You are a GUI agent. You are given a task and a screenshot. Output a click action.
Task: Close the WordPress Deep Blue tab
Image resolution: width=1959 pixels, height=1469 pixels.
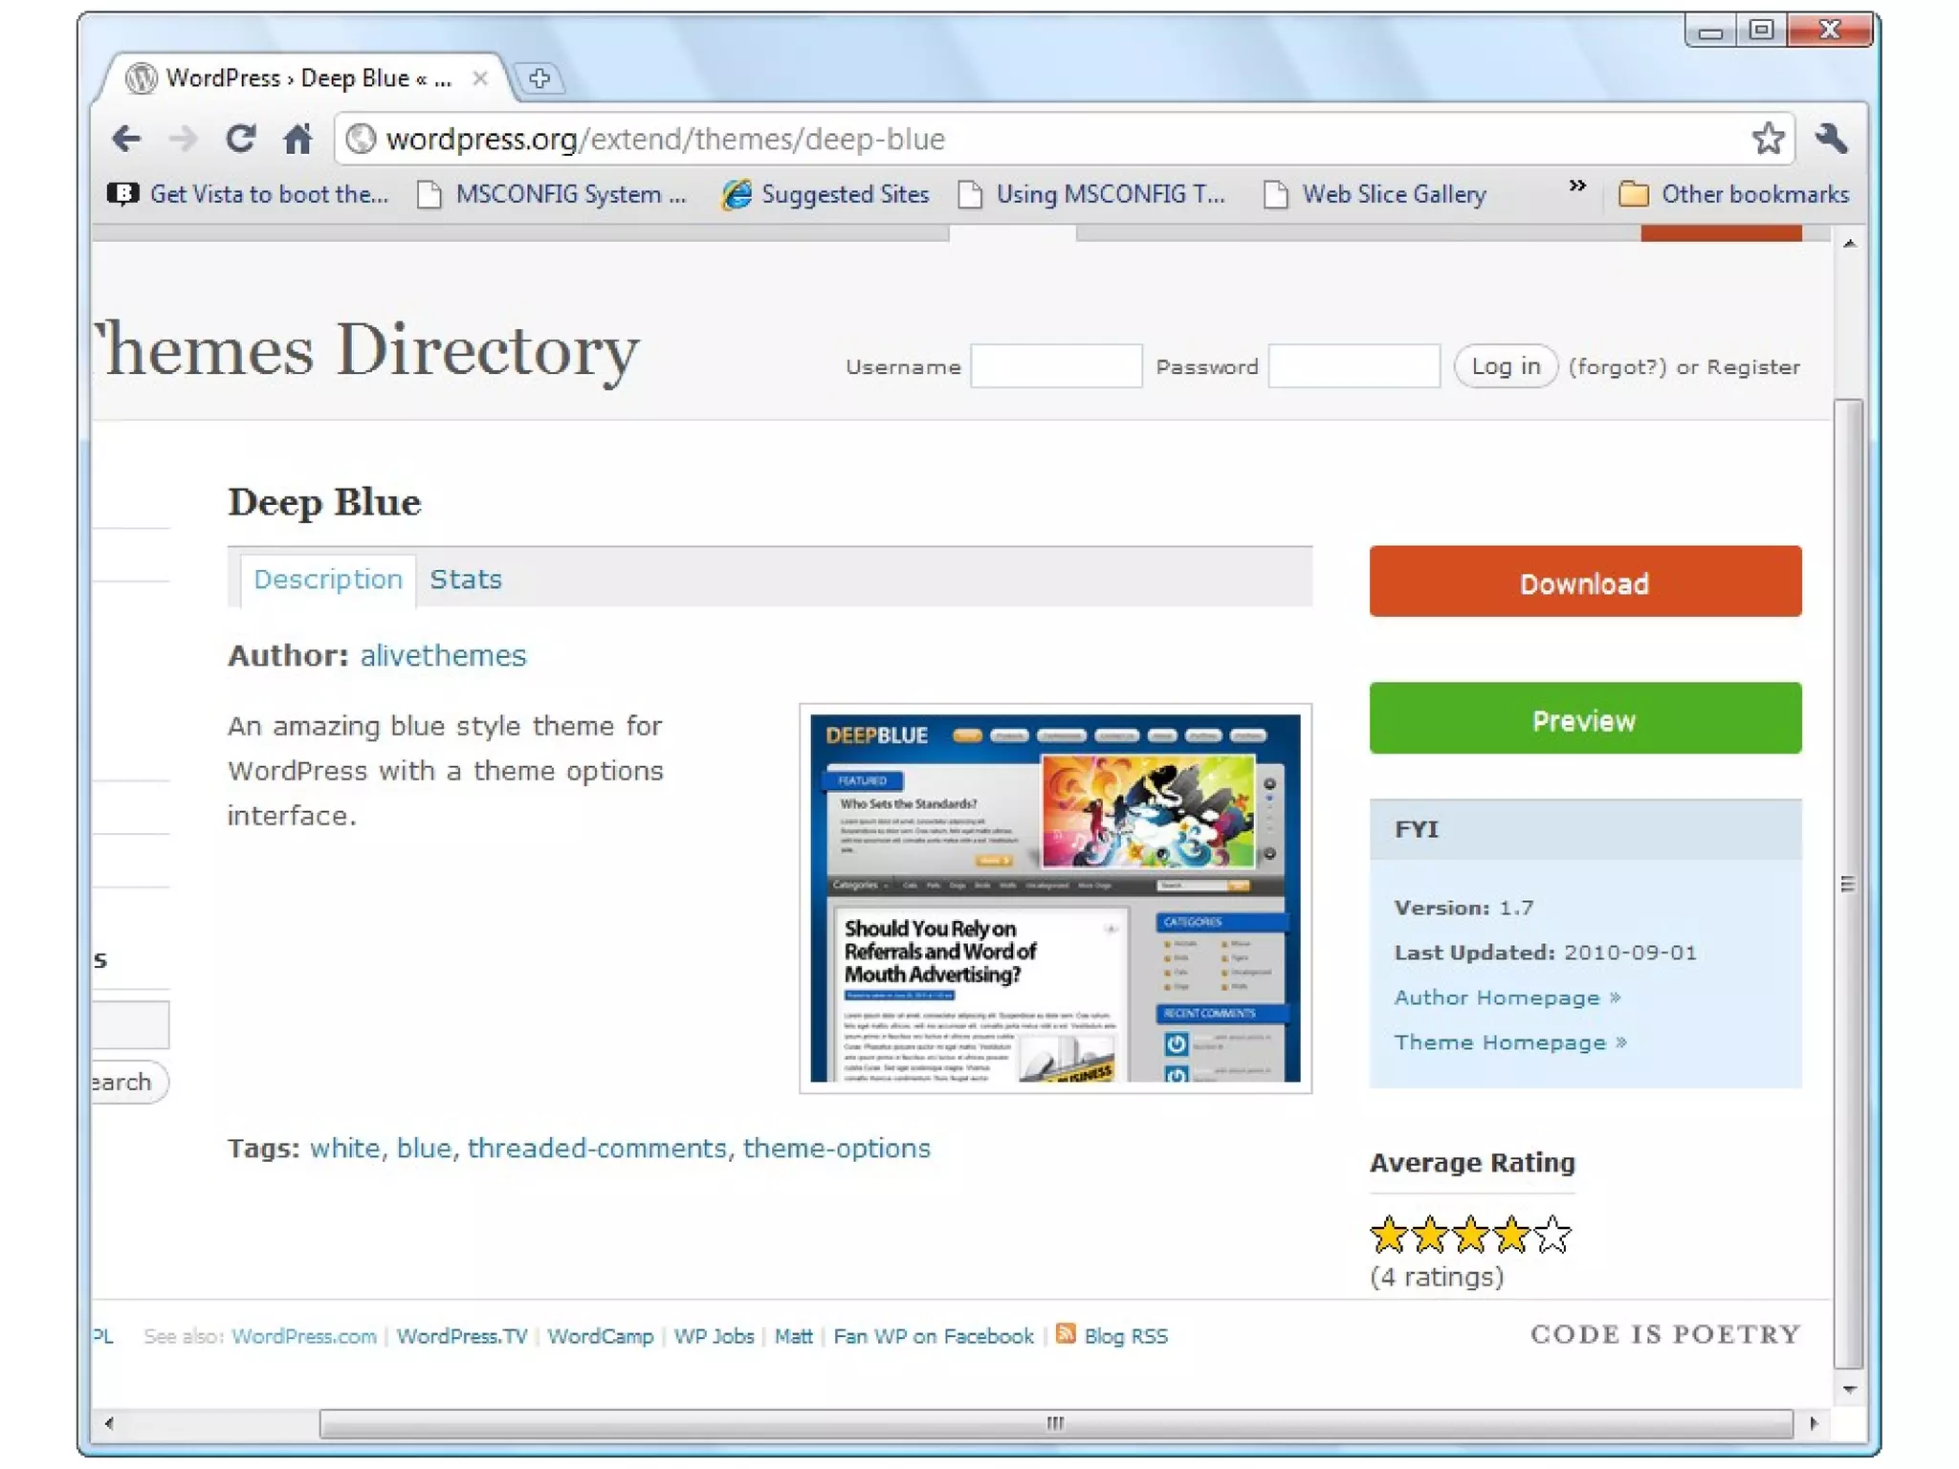tap(480, 78)
